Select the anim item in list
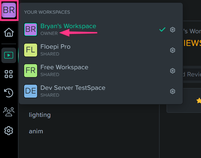Screen dimensions: 201x158 [x=36, y=131]
